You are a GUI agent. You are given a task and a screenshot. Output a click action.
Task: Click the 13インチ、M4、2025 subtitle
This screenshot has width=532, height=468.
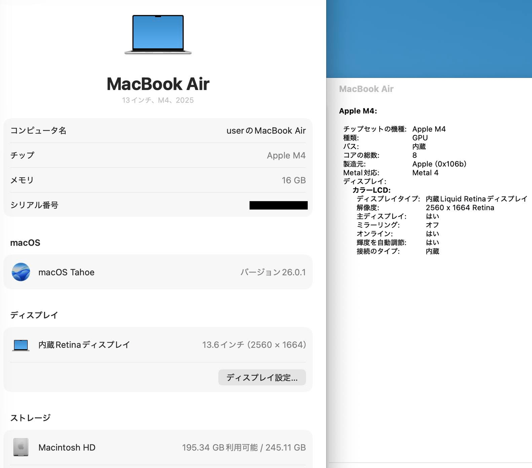tap(158, 100)
